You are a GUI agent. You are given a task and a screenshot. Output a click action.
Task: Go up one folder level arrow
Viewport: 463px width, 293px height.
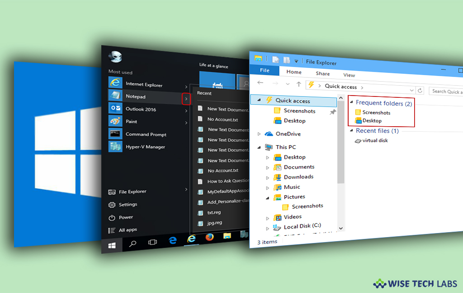pyautogui.click(x=299, y=84)
